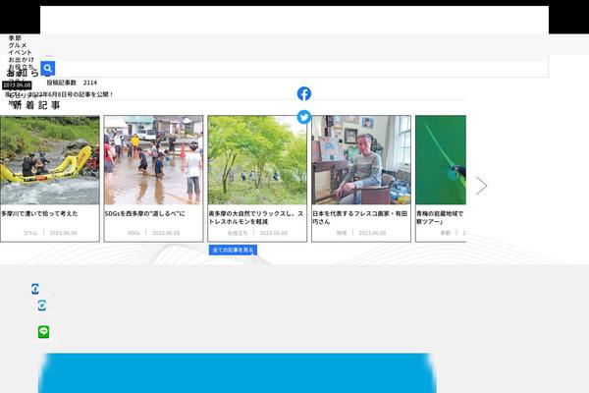Image resolution: width=589 pixels, height=393 pixels.
Task: Select the お出かけ menu item
Action: (x=21, y=59)
